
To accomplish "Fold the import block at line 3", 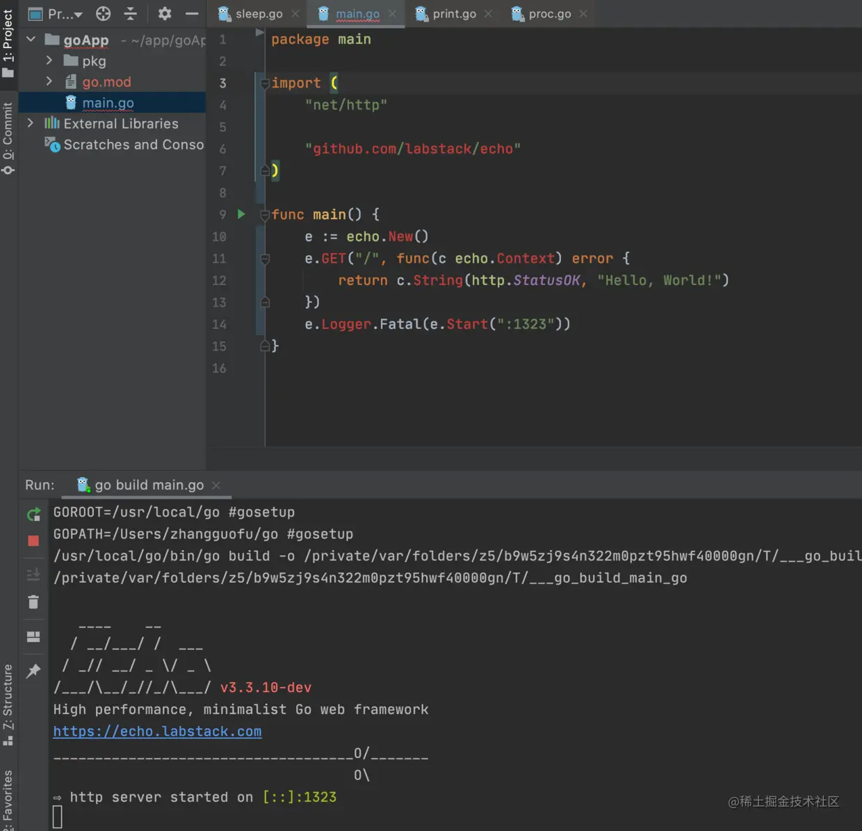I will (x=265, y=83).
